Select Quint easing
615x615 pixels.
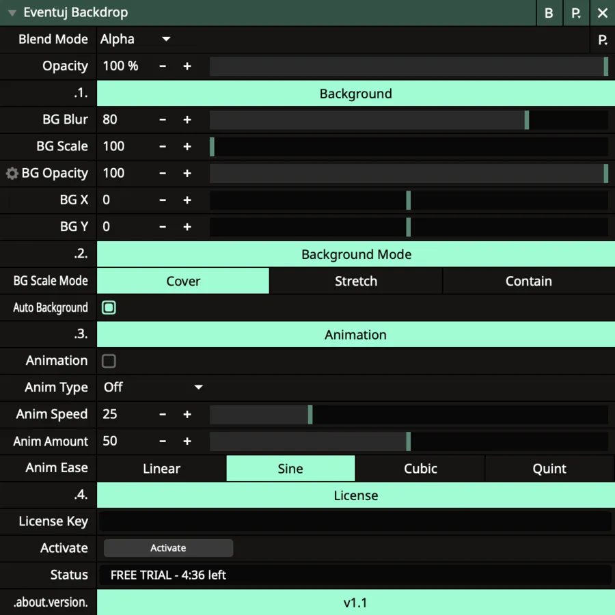(x=549, y=468)
